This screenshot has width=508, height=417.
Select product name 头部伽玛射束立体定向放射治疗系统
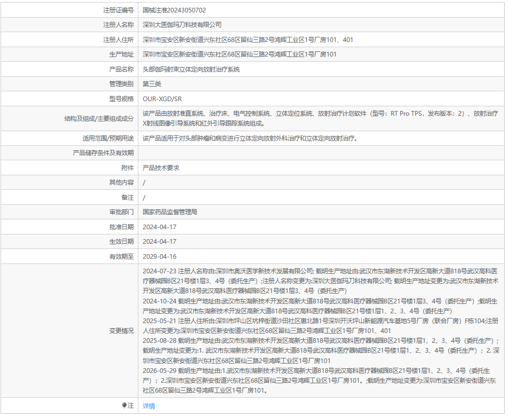[x=191, y=69]
